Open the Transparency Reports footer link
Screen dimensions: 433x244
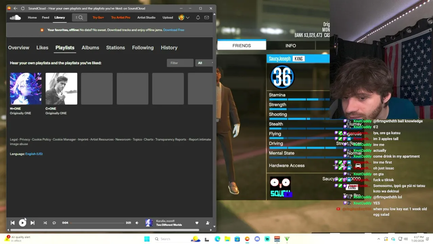tap(171, 140)
